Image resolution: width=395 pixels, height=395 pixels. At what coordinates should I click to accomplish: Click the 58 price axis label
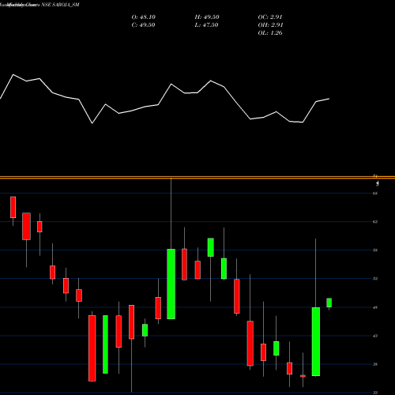375,250
